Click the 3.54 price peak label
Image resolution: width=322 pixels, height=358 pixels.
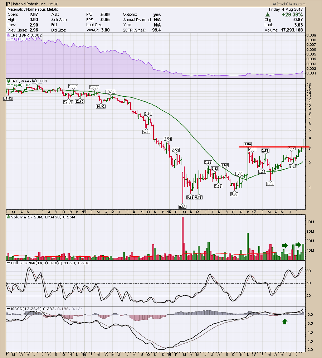click(x=167, y=139)
